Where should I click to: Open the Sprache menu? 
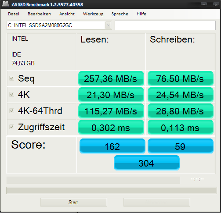[x=120, y=14]
